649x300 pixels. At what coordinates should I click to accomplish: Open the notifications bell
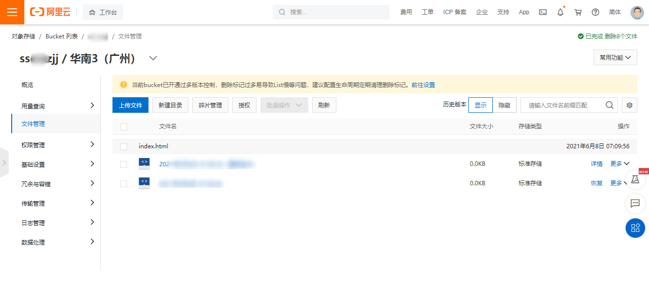(x=560, y=12)
